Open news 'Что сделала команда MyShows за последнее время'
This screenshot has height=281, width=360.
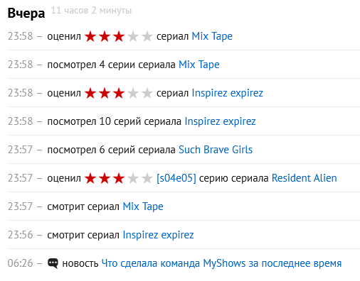(222, 263)
